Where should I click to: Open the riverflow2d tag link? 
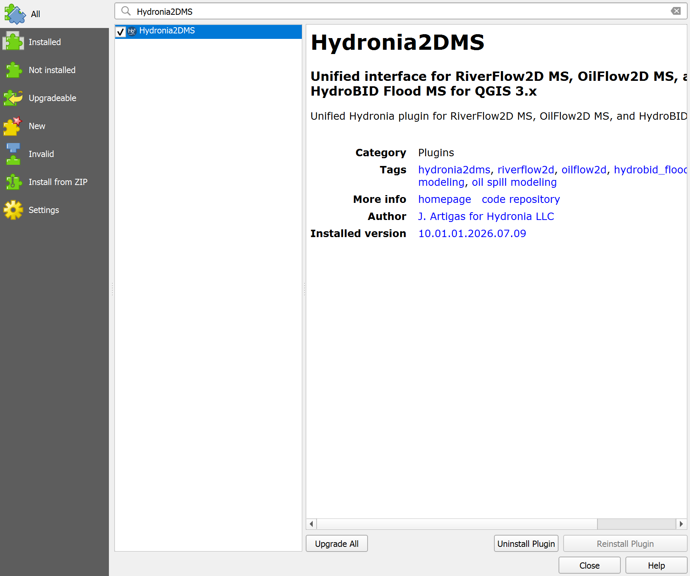(526, 170)
